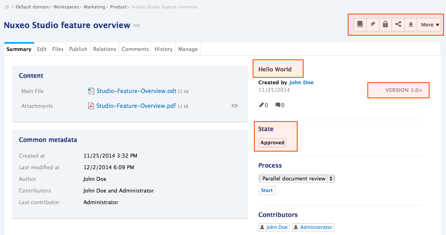Viewport: 446px width, 235px height.
Task: Click the Nuxeo Studio feature overview title
Action: point(67,25)
